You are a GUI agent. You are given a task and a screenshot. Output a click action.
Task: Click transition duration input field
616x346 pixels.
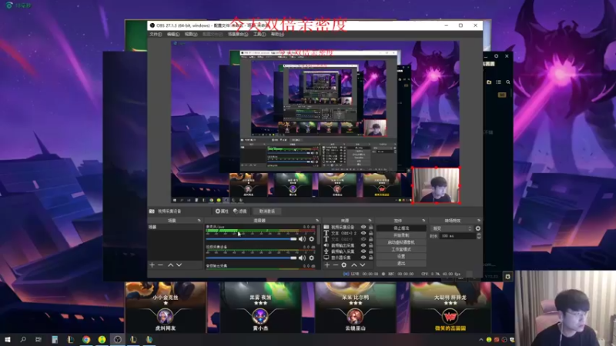[456, 236]
